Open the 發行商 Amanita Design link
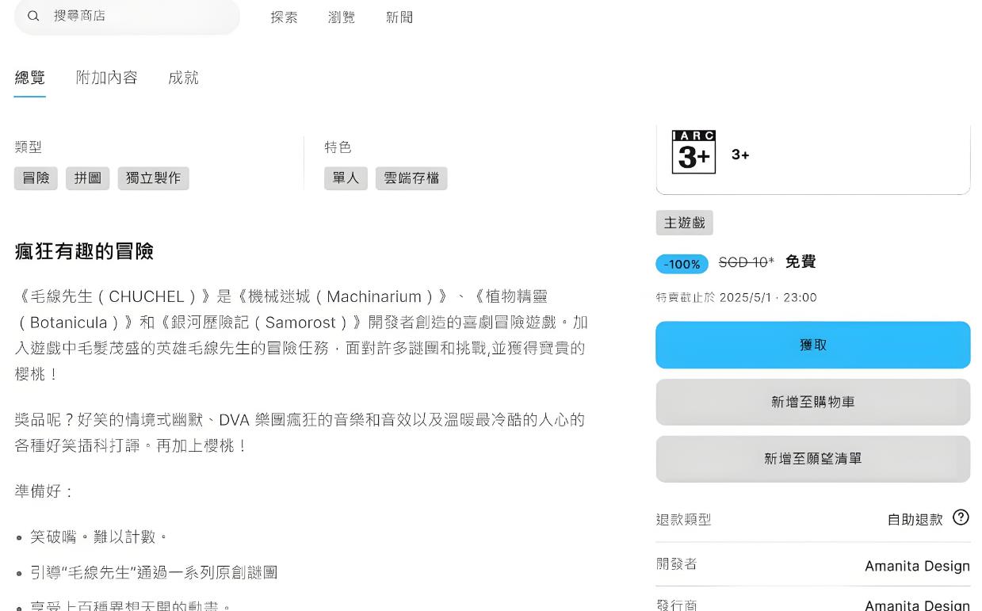This screenshot has width=982, height=611. coord(917,605)
